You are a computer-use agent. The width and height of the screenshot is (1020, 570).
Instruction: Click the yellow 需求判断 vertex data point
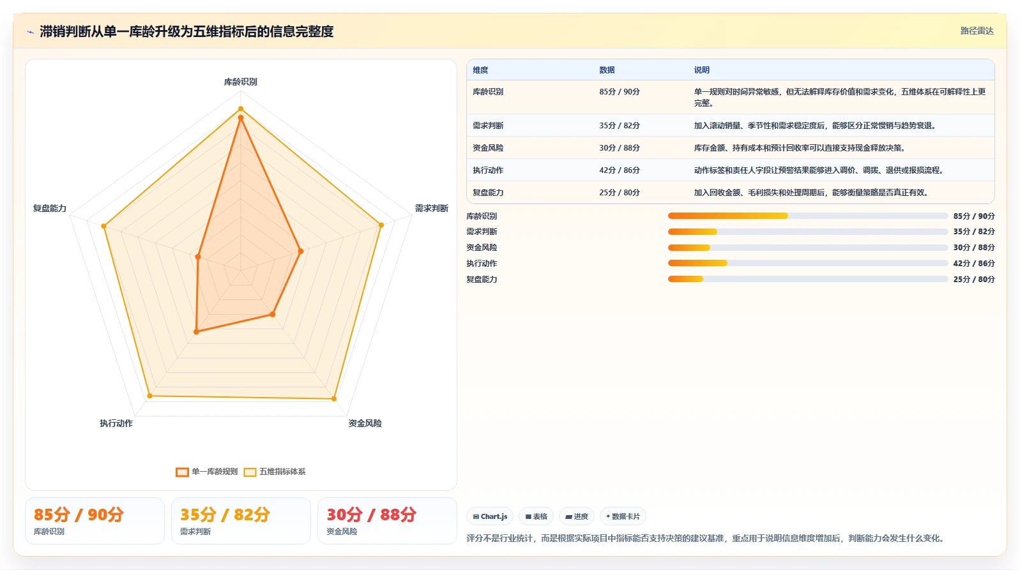coord(381,225)
